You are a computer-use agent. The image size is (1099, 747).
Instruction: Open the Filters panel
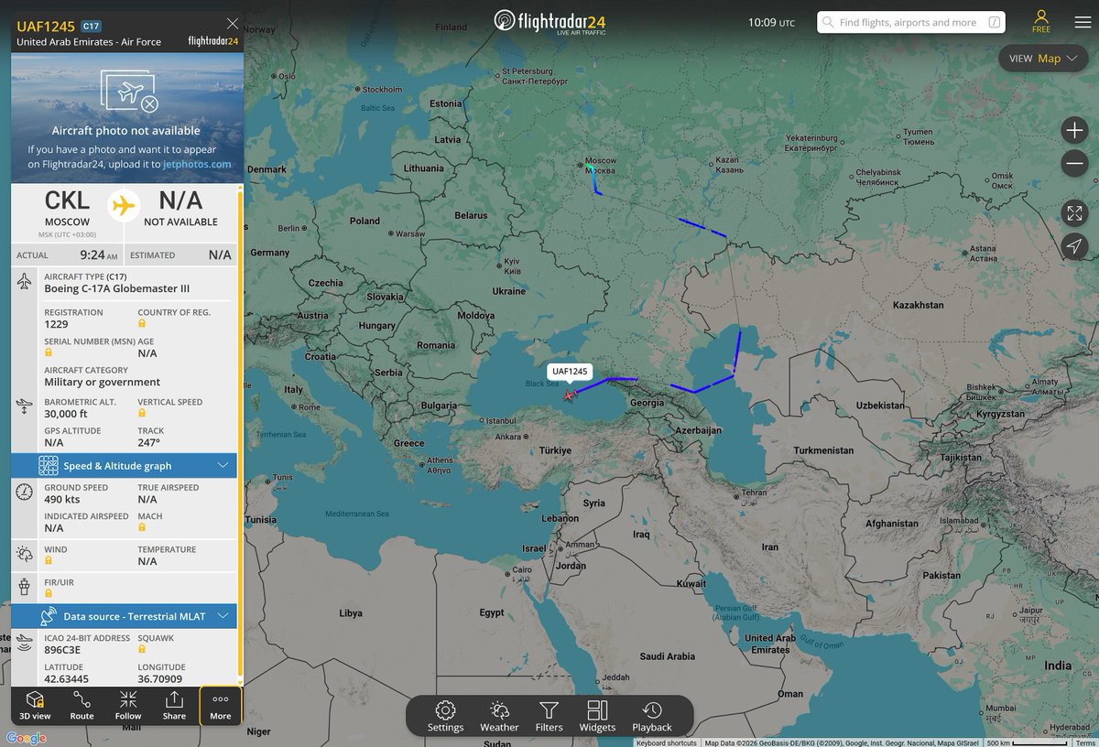coord(549,716)
